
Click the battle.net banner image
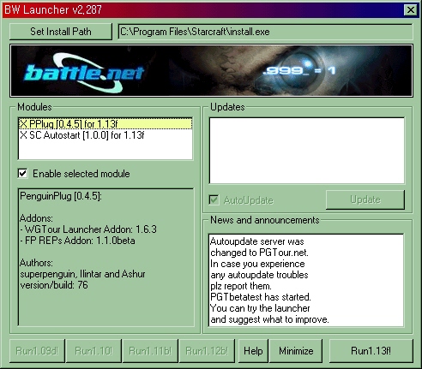pyautogui.click(x=211, y=71)
